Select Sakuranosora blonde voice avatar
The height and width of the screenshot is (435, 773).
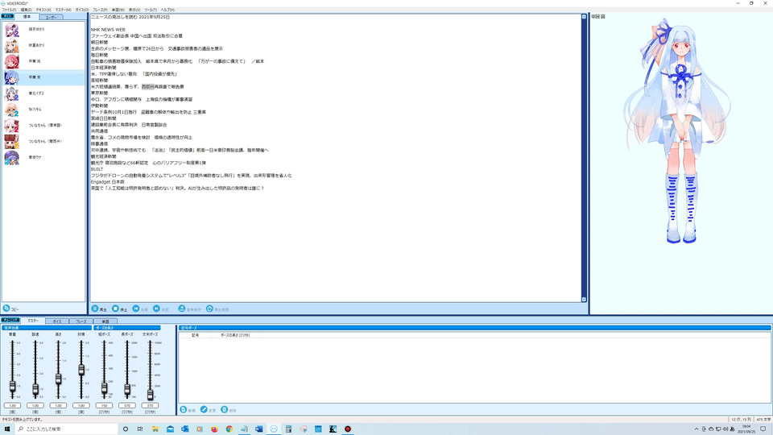click(12, 110)
